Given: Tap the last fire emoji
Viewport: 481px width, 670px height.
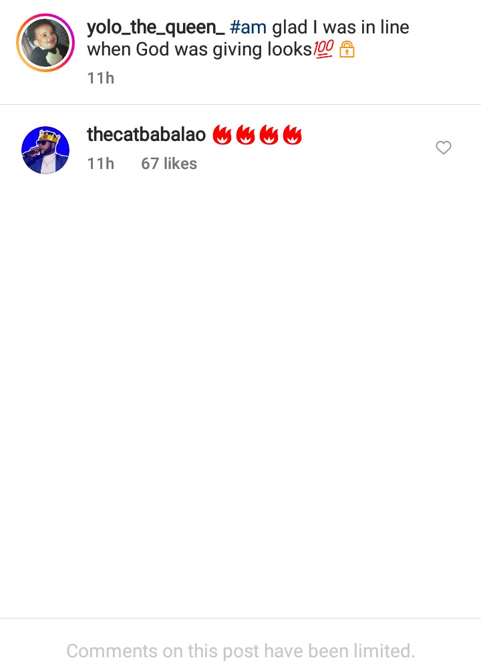Looking at the screenshot, I should pos(292,134).
